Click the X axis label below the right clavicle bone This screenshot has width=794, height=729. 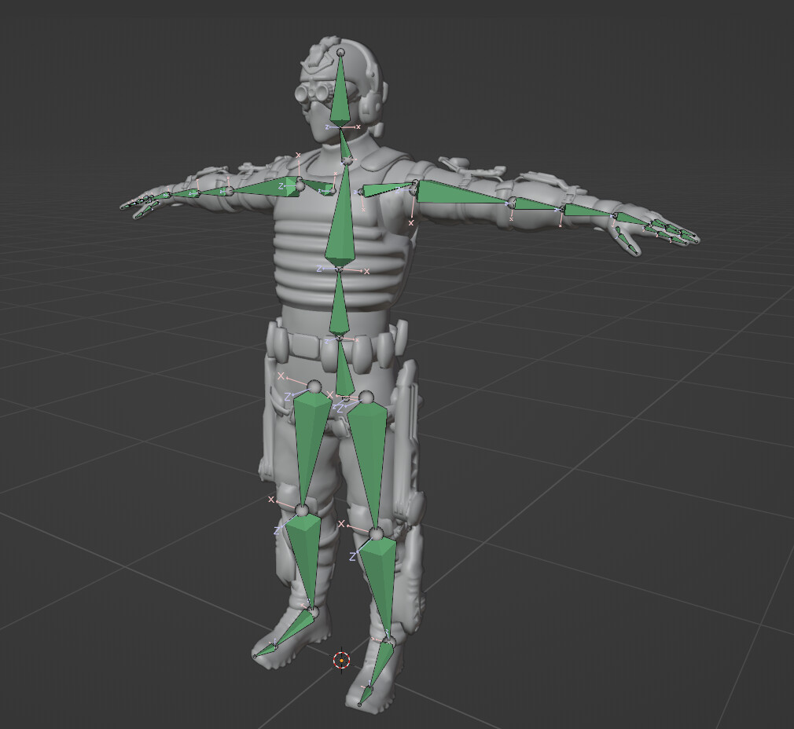(410, 223)
